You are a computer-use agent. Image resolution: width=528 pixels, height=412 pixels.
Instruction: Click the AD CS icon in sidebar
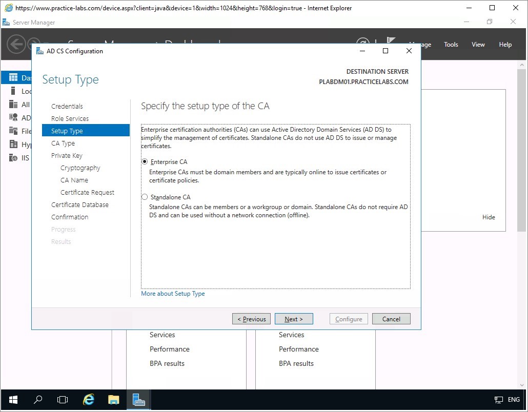tap(13, 117)
